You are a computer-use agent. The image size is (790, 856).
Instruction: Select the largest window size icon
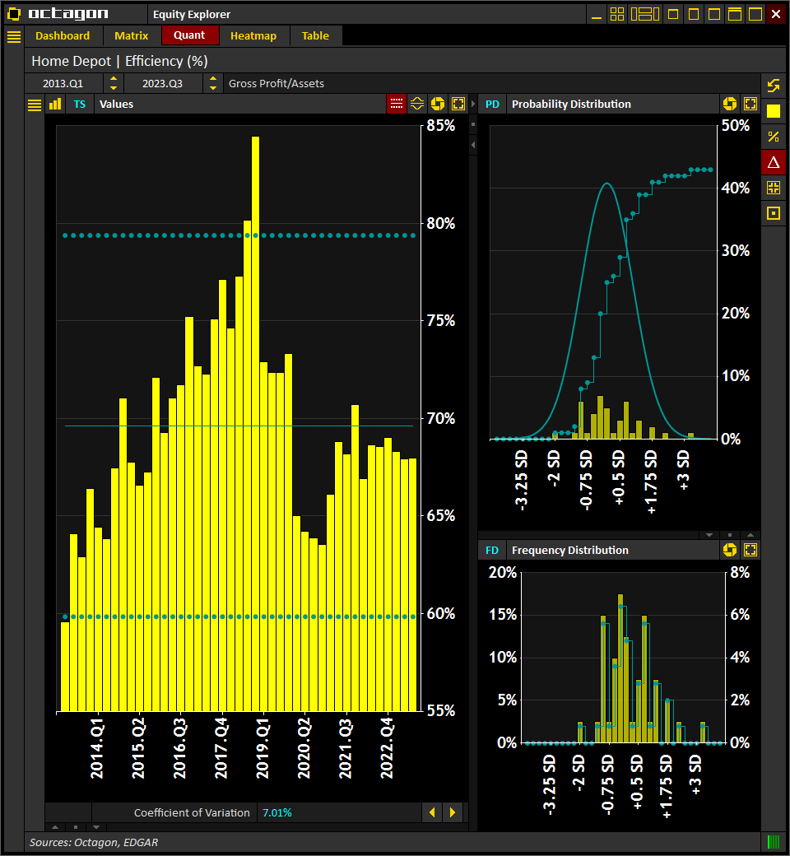(x=755, y=14)
